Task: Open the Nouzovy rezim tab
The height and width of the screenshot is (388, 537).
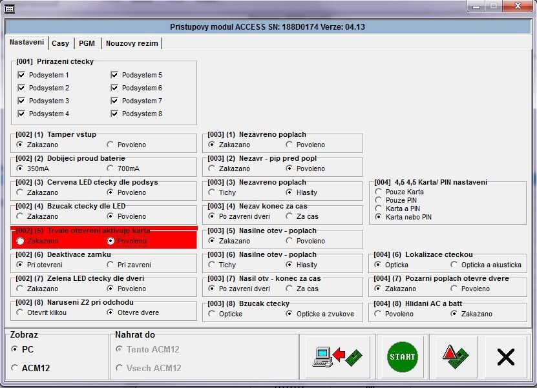Action: click(131, 43)
